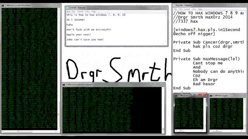Click cmd icon of the small inactive Command Prompt
Viewport: 248px width, 139px height.
[211, 96]
